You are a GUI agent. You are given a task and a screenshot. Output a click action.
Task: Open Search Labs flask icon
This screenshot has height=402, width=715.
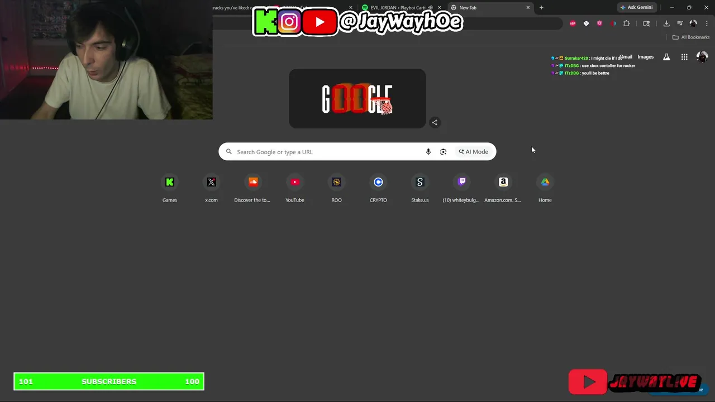click(x=666, y=57)
